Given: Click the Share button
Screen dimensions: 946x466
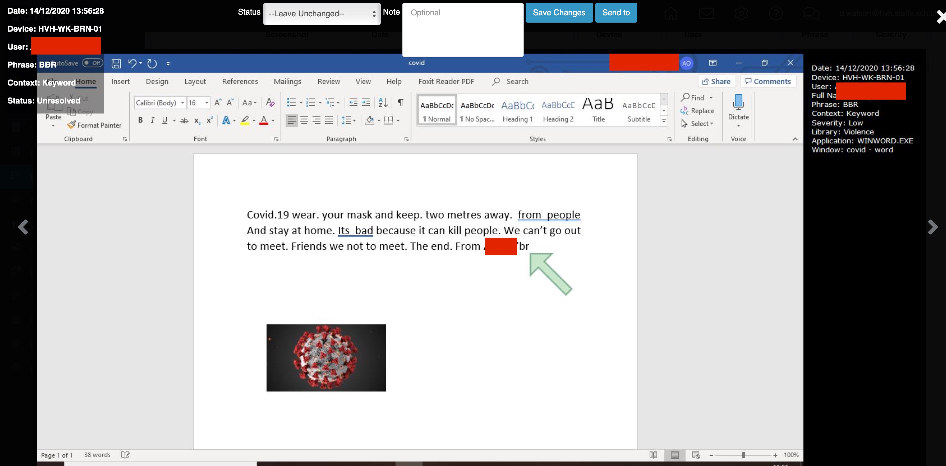Looking at the screenshot, I should (716, 82).
